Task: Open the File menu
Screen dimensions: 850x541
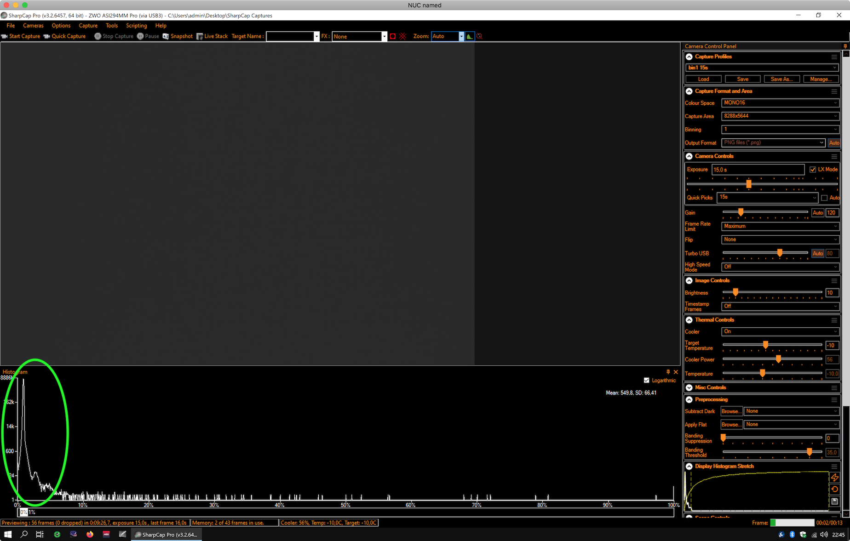Action: (11, 26)
